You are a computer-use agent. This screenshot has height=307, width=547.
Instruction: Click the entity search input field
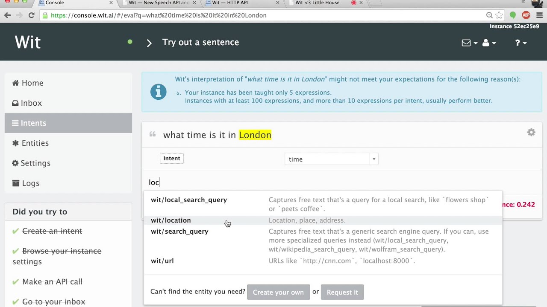(x=299, y=182)
